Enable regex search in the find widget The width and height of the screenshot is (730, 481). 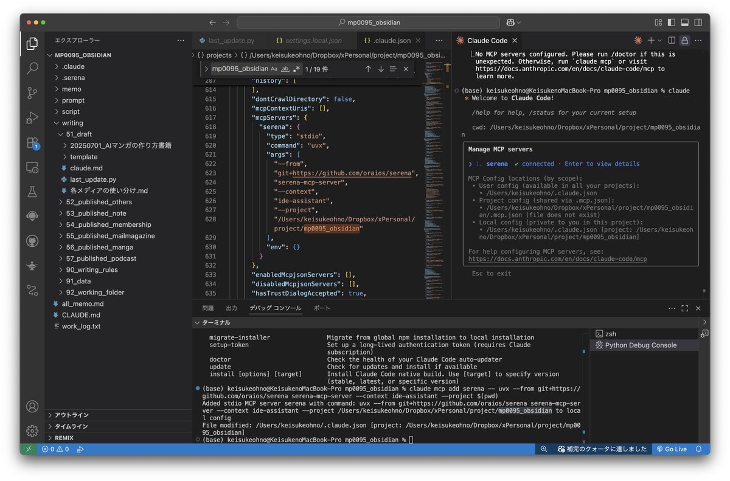pos(296,69)
